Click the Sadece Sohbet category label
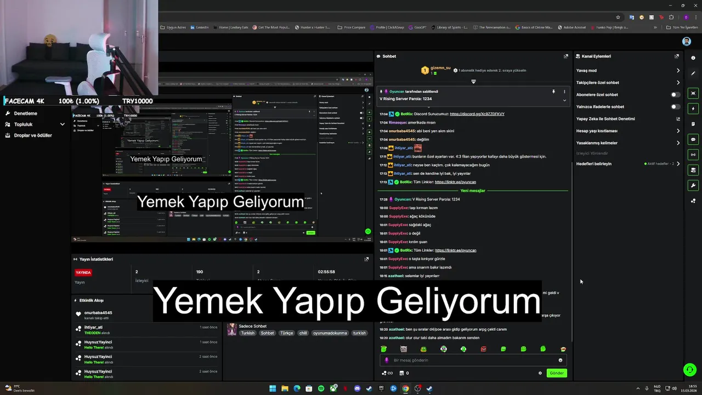 [253, 326]
